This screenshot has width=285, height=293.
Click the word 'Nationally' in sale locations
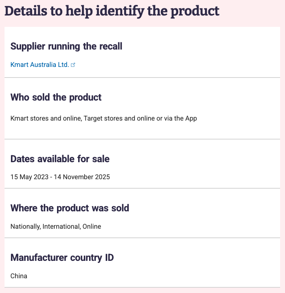pos(25,226)
